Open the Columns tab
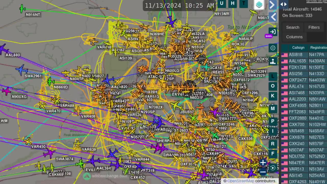This screenshot has width=327, height=184. [294, 37]
